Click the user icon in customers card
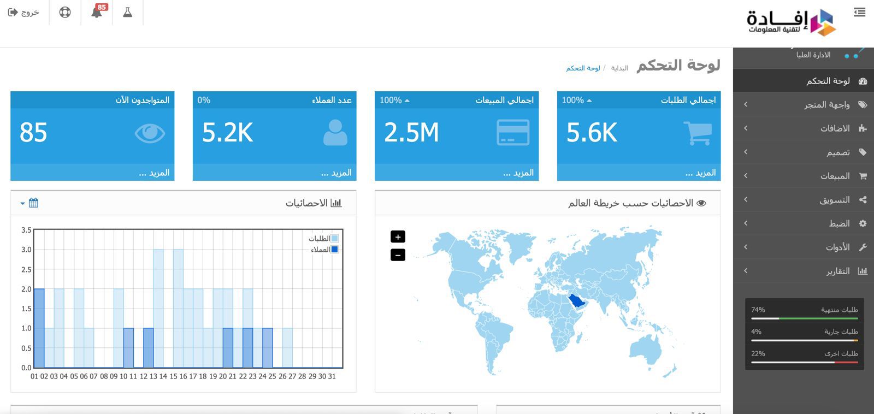Screen dimensions: 874x414 [x=335, y=133]
